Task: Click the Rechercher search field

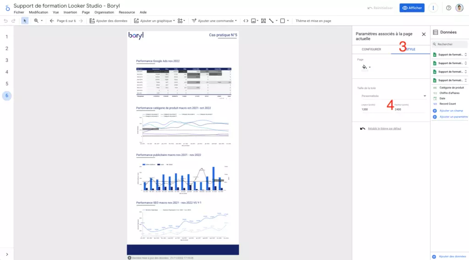Action: [449, 44]
